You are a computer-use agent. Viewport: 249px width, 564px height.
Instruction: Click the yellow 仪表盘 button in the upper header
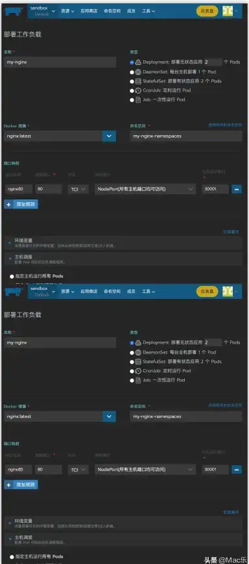pos(207,11)
